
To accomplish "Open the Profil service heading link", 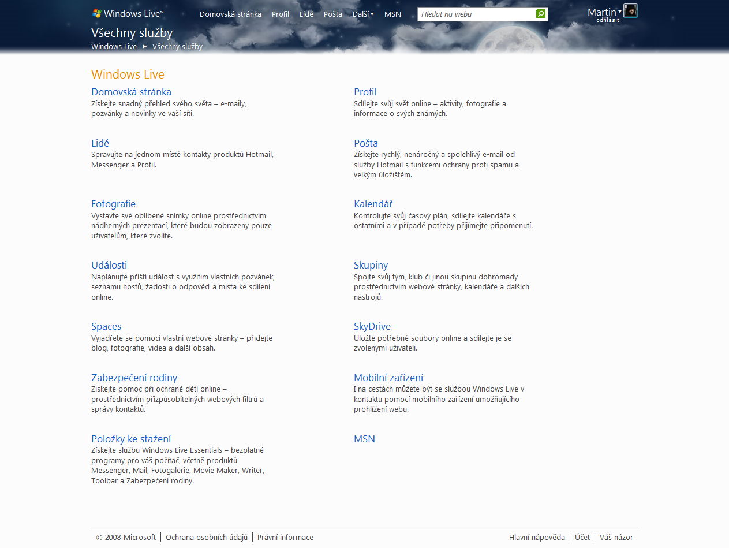I will (x=365, y=92).
